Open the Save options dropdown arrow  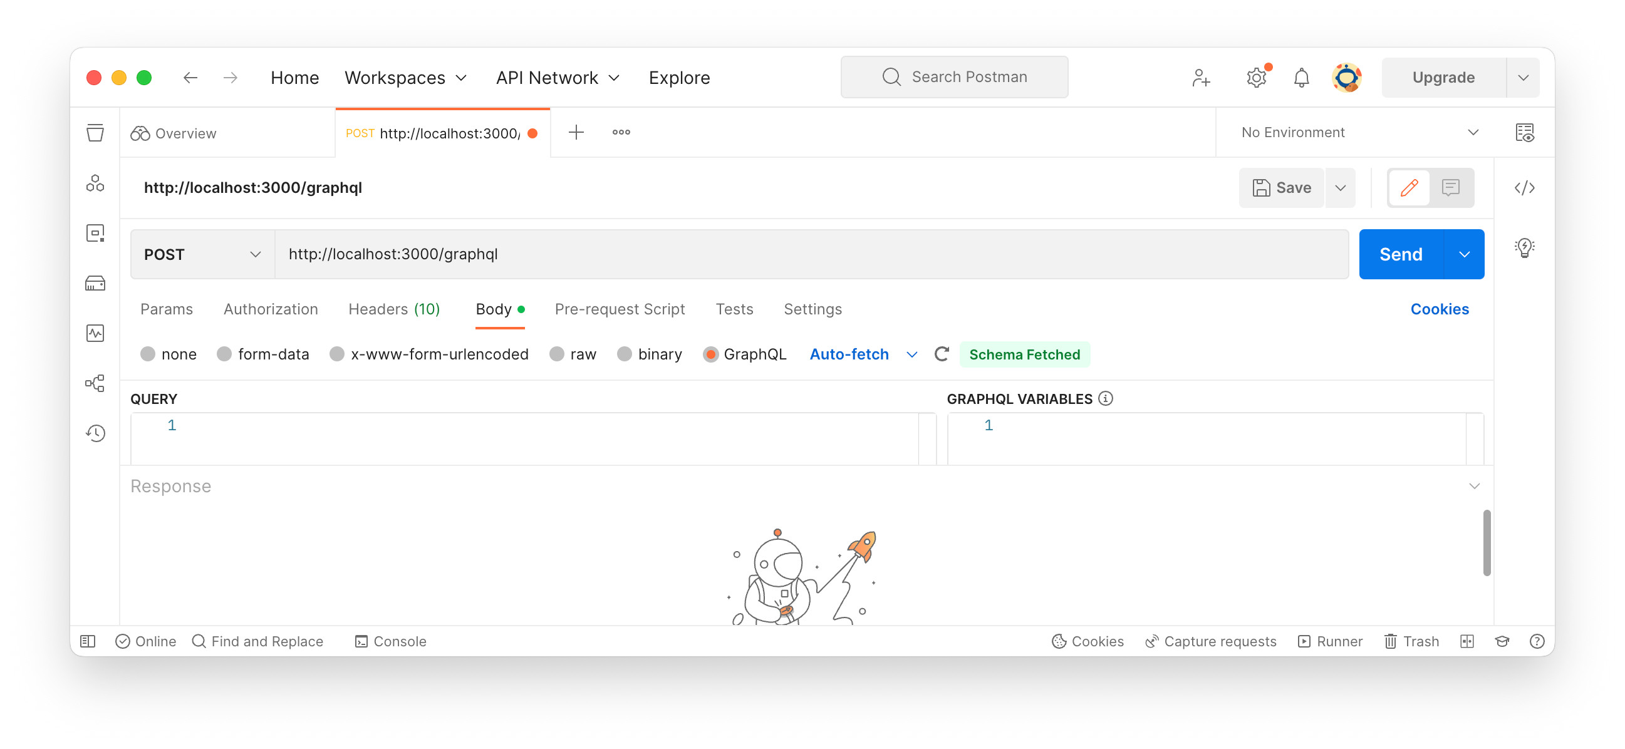[1340, 187]
